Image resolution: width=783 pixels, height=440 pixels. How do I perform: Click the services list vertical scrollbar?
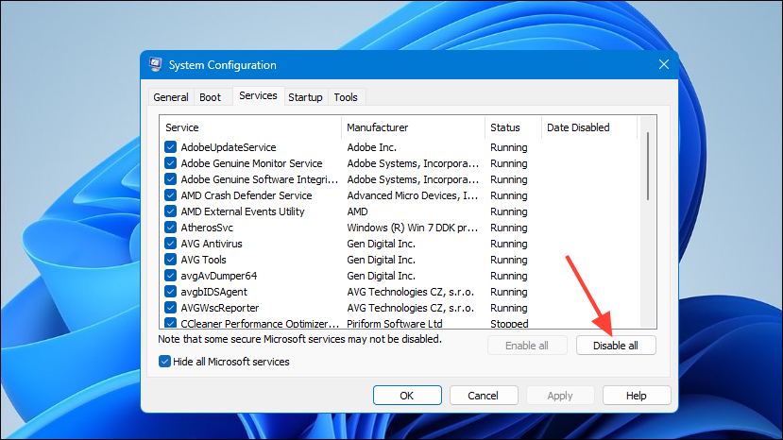pyautogui.click(x=648, y=222)
